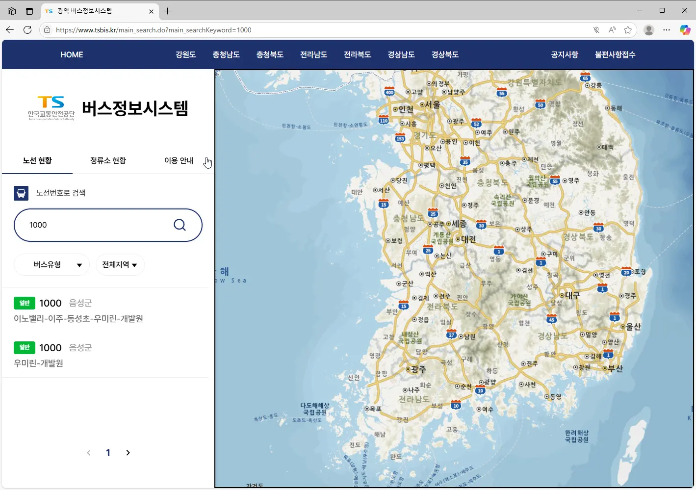Open the 공지사항 page
Image resolution: width=696 pixels, height=490 pixels.
click(565, 54)
